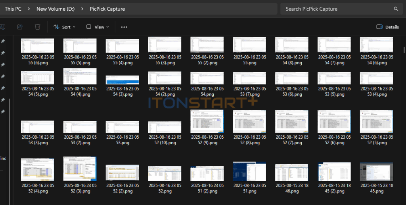Click the Rename icon at toolbar's left edge
Viewport: 406px width, 205px height.
click(2, 27)
